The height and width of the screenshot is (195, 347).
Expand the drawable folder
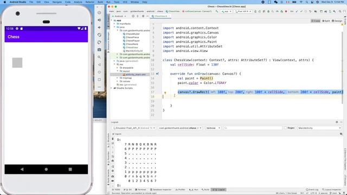(x=118, y=68)
